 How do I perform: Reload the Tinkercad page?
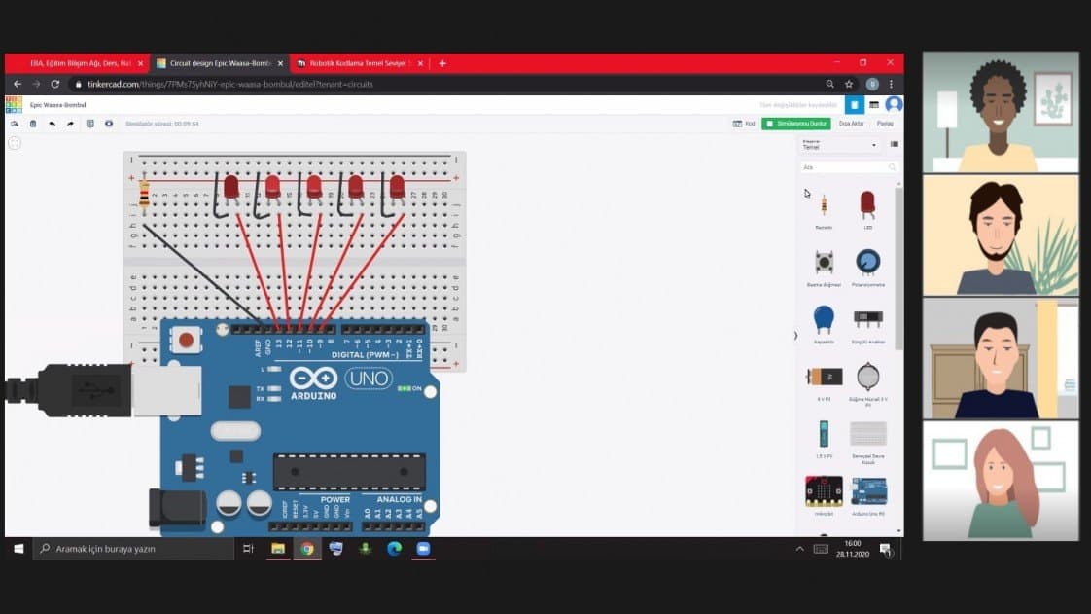(55, 85)
